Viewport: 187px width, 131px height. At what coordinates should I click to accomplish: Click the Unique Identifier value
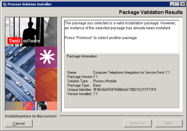[x=125, y=90]
